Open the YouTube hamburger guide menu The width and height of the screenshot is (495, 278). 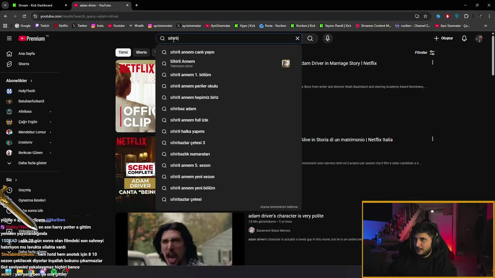[9, 38]
